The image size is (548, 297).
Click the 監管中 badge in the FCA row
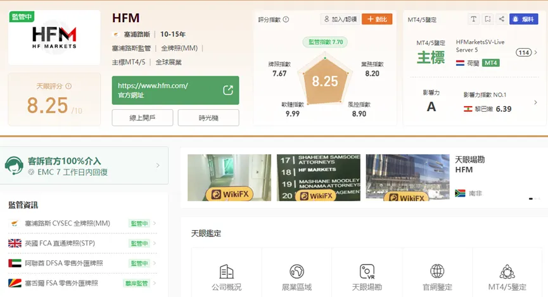point(139,243)
